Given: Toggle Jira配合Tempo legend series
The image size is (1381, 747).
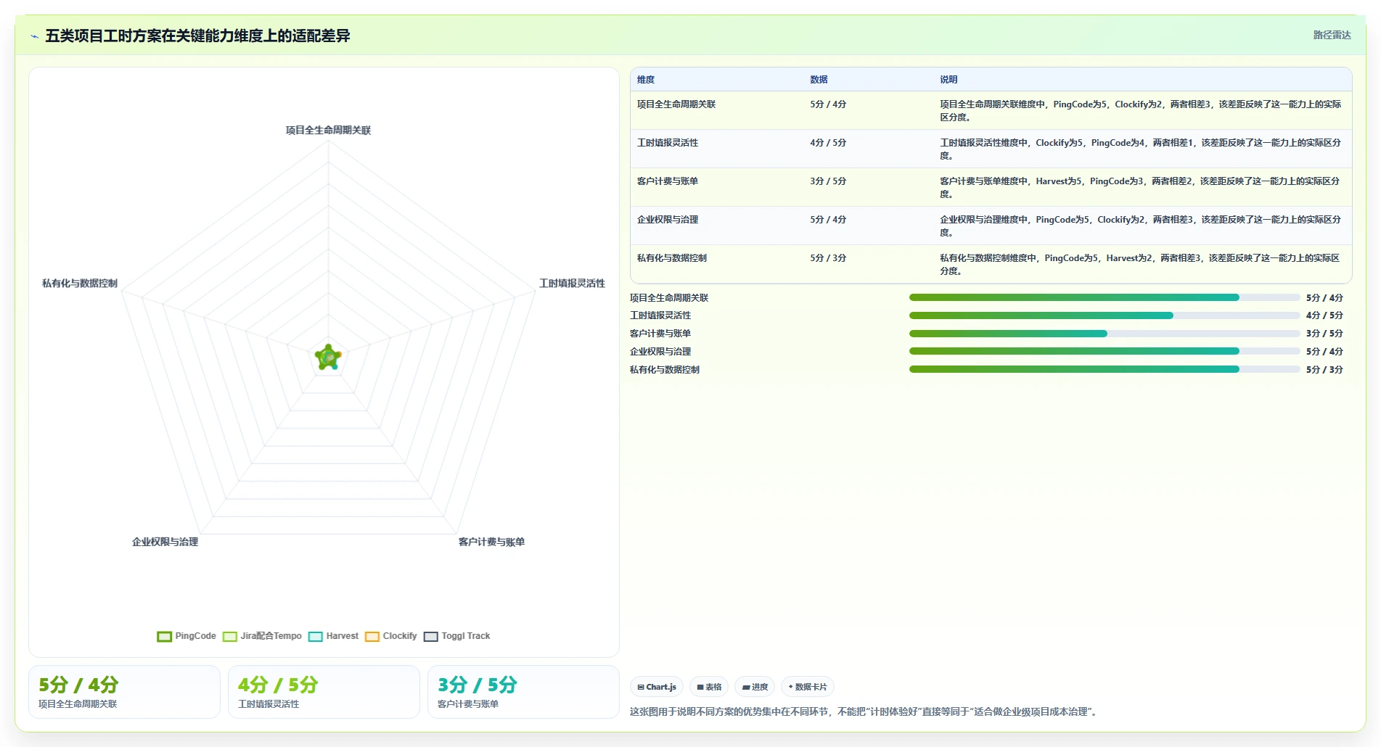Looking at the screenshot, I should click(262, 636).
